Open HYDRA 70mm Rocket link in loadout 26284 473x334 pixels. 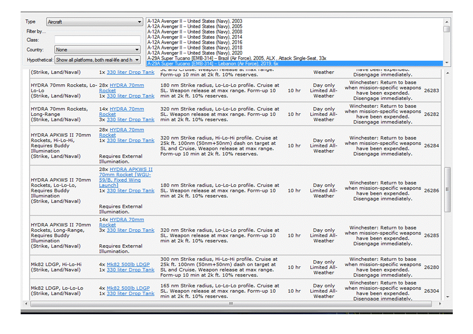pyautogui.click(x=121, y=132)
